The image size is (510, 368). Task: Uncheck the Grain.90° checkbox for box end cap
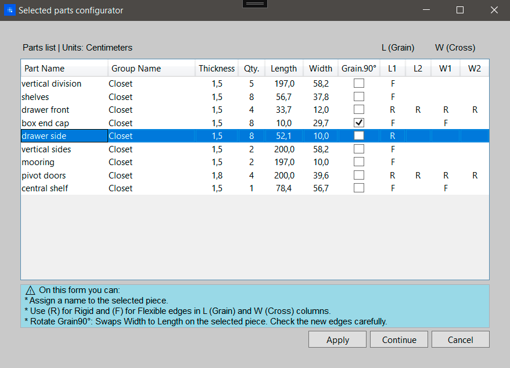[x=358, y=123]
